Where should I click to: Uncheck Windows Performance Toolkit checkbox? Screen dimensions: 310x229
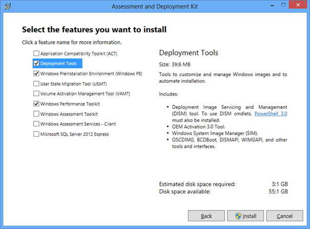pos(36,104)
